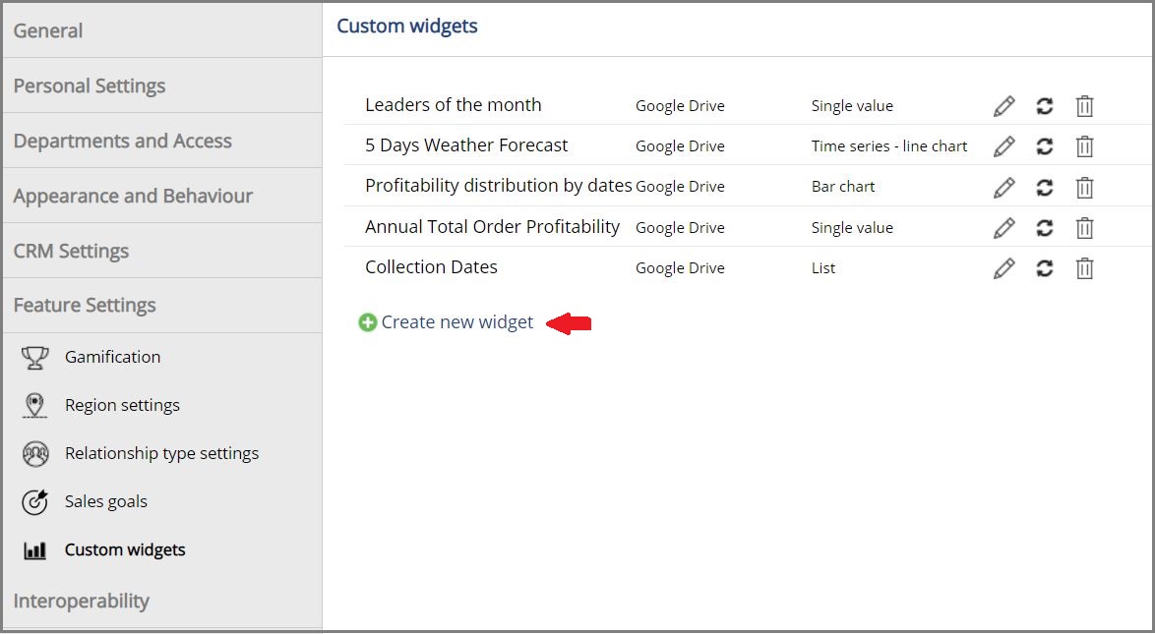The width and height of the screenshot is (1155, 634).
Task: Click the green plus icon for new widget
Action: click(x=368, y=322)
